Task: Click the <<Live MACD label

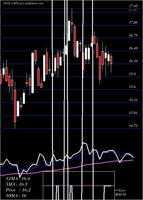Action: tap(120, 192)
